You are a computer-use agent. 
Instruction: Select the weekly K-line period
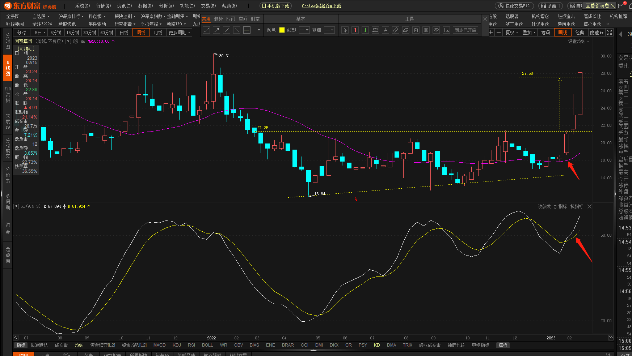(x=141, y=33)
